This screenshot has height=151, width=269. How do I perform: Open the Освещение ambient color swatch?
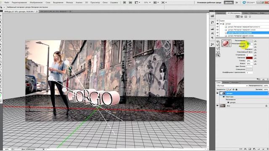pos(249,69)
